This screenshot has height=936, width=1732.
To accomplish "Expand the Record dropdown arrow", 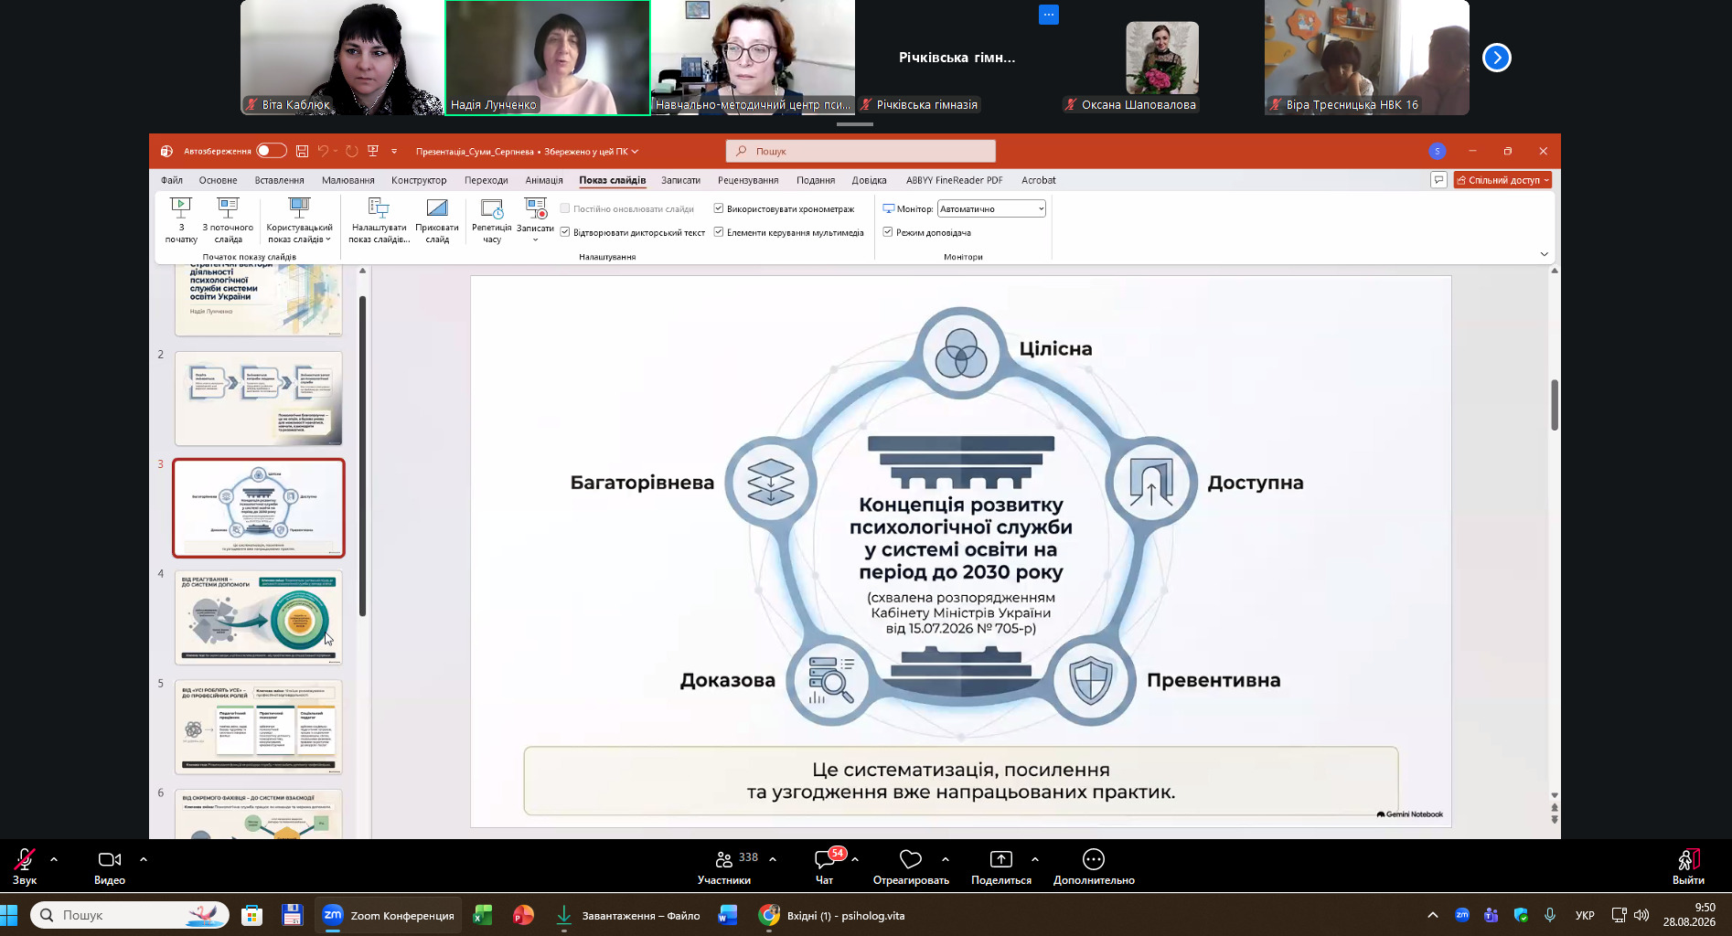I will (x=535, y=239).
